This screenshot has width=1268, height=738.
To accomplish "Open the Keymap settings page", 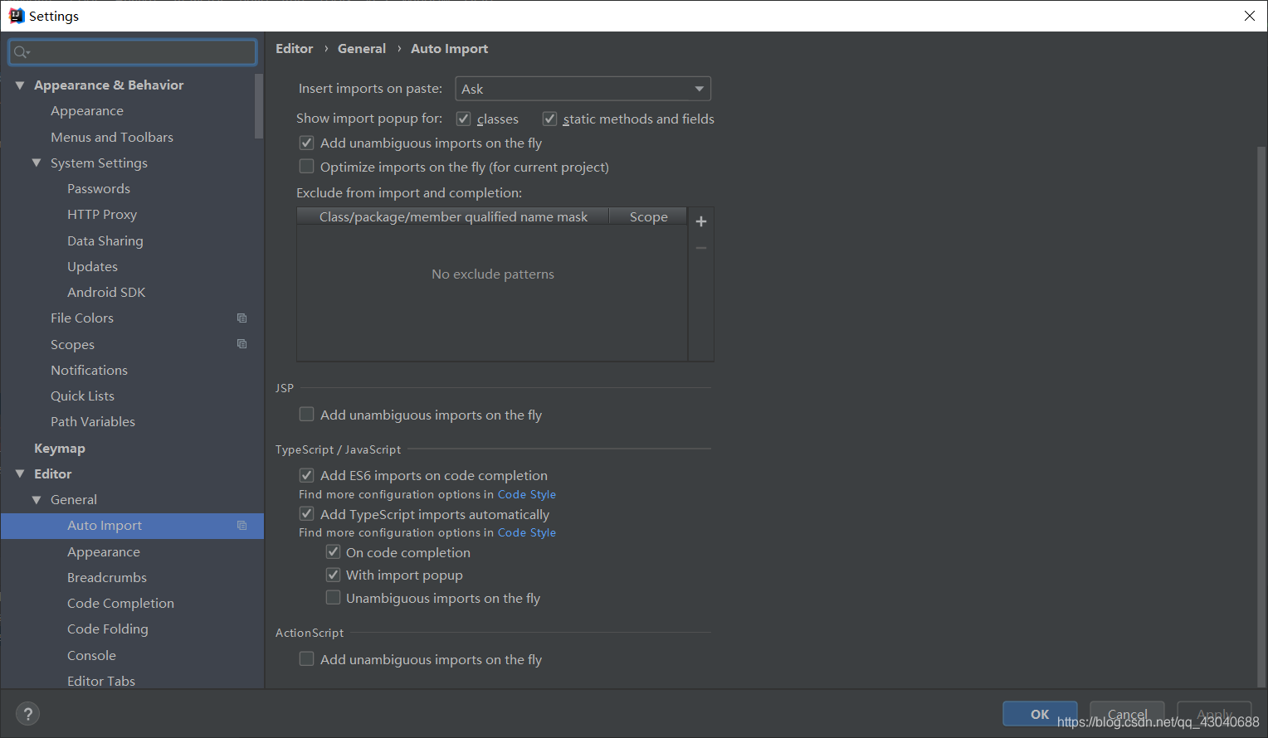I will 60,448.
